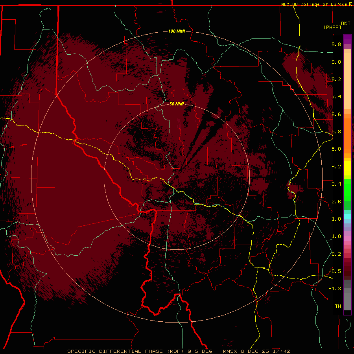
Task: Click the 1.0 value on color scale
Action: pos(336,236)
